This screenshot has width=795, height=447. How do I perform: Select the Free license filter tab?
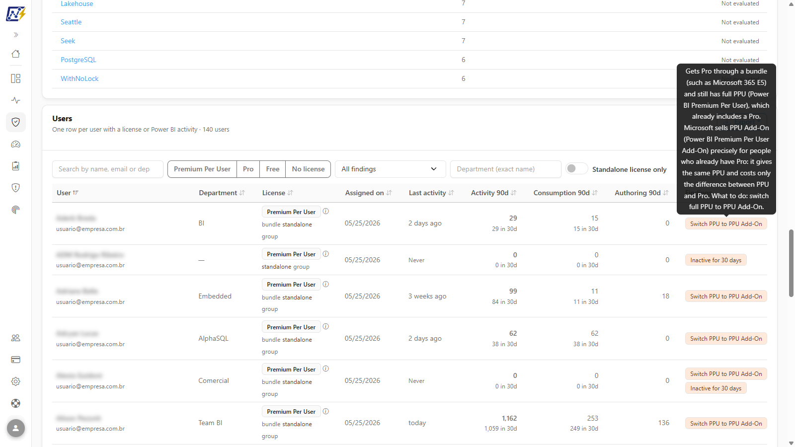pyautogui.click(x=273, y=169)
